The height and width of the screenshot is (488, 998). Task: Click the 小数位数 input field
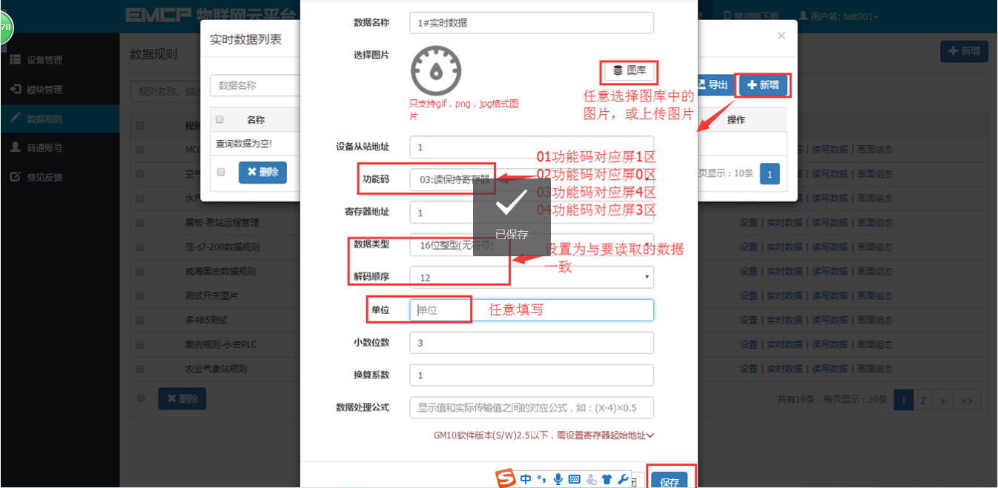click(532, 343)
